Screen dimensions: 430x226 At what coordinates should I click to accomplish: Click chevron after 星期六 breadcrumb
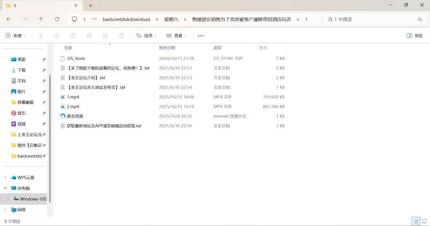click(x=185, y=19)
